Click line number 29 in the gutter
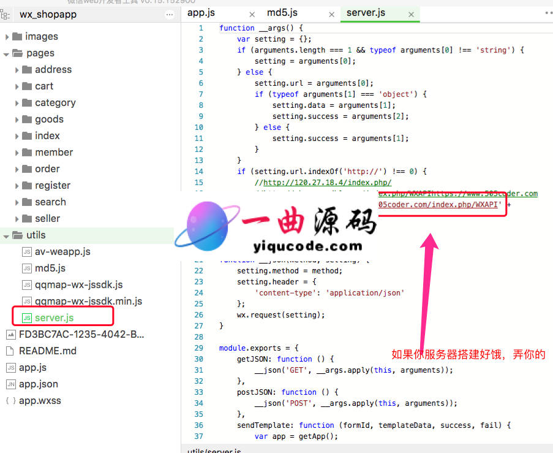The width and height of the screenshot is (553, 453). coord(199,348)
